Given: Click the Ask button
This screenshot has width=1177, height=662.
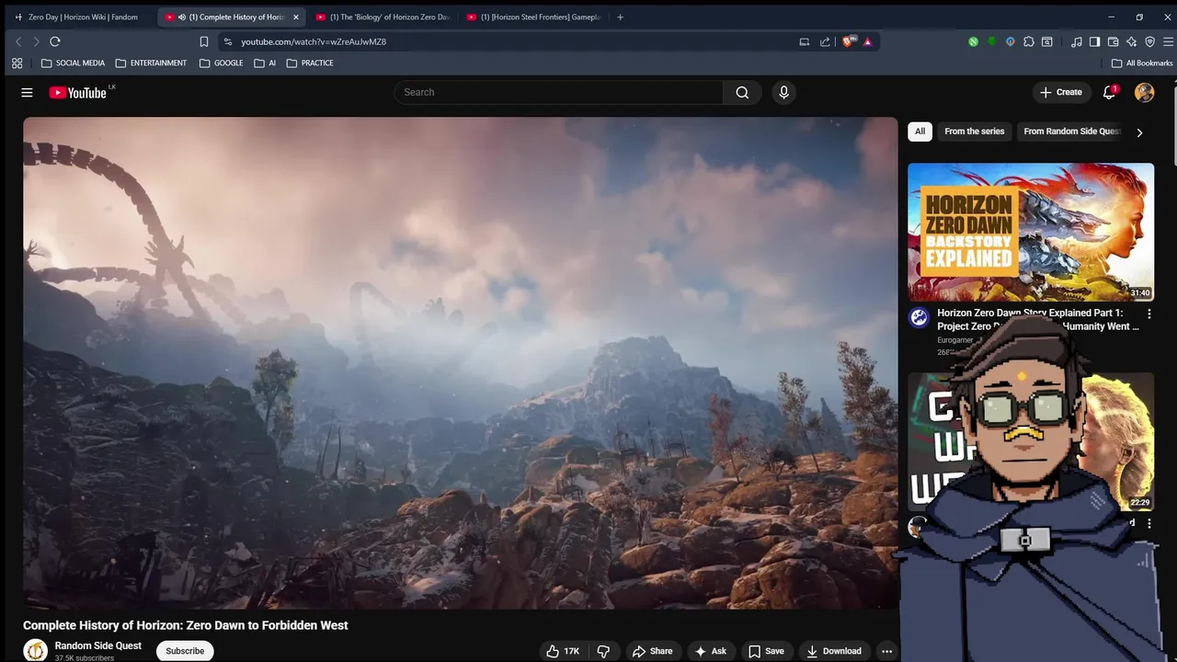Looking at the screenshot, I should pyautogui.click(x=711, y=651).
